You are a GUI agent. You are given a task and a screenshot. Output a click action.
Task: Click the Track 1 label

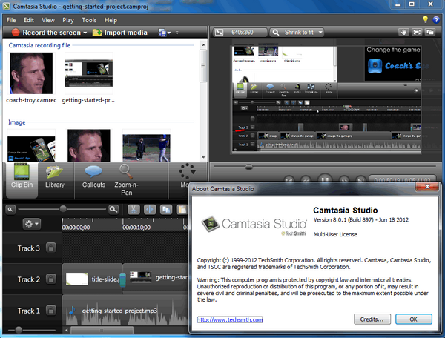point(29,311)
